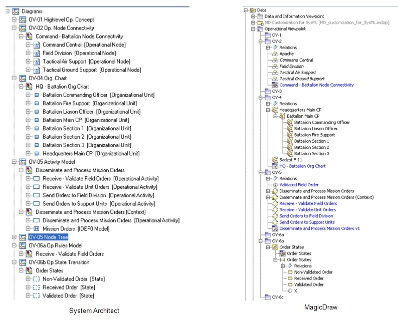The width and height of the screenshot is (398, 321).
Task: Click the Tactical Ground Support Operational Node icon
Action: point(37,70)
